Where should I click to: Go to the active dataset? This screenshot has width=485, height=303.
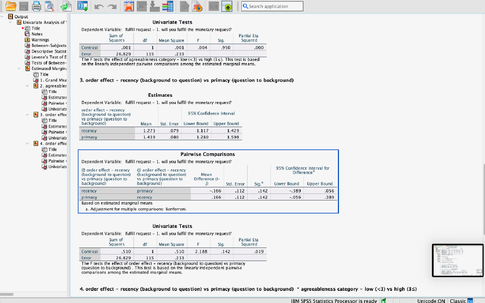click(83, 6)
